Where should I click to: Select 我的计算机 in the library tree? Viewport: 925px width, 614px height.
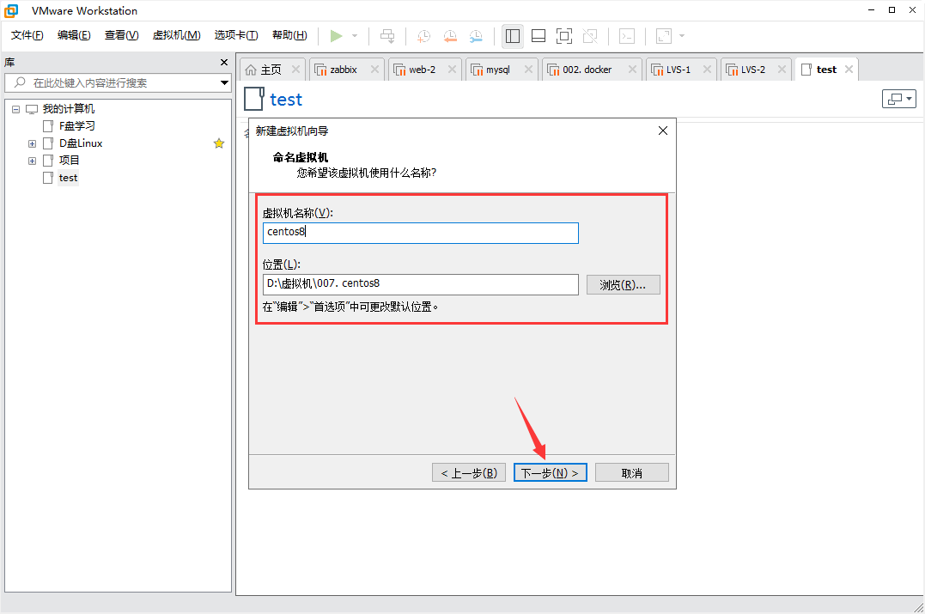point(69,109)
